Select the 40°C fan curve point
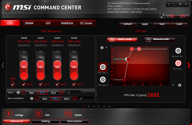192x125 pixels. (124, 80)
